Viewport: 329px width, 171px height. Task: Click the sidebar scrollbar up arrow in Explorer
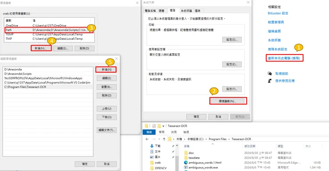[177, 145]
